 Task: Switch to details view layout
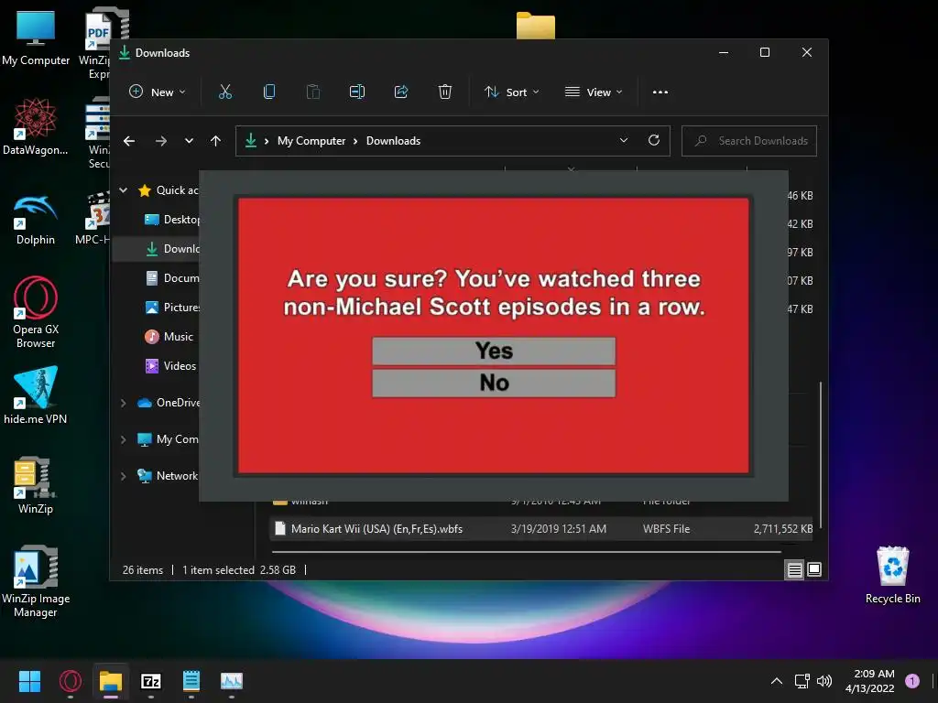click(x=794, y=569)
